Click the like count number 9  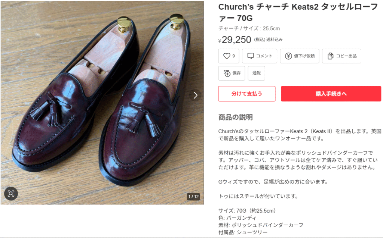(234, 56)
